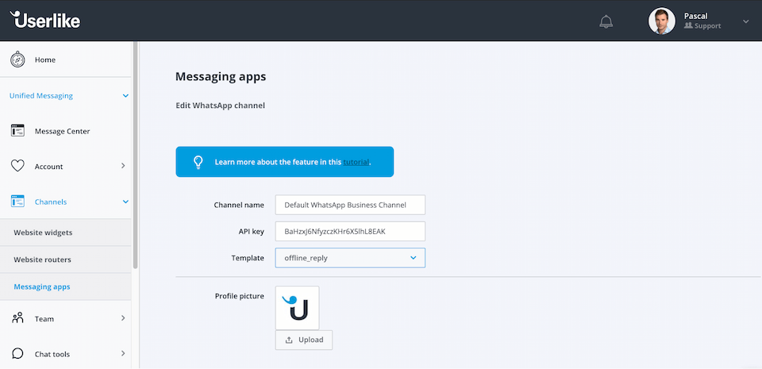Open the Template dropdown
This screenshot has width=762, height=369.
[x=350, y=258]
